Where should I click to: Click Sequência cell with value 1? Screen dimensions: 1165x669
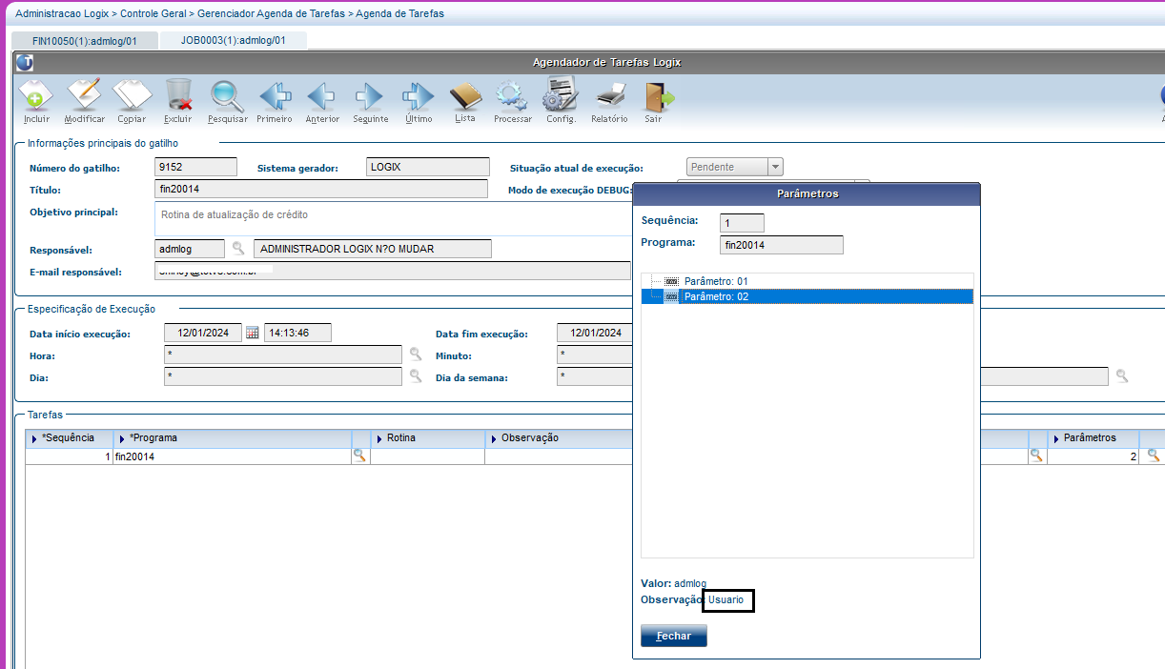point(69,456)
